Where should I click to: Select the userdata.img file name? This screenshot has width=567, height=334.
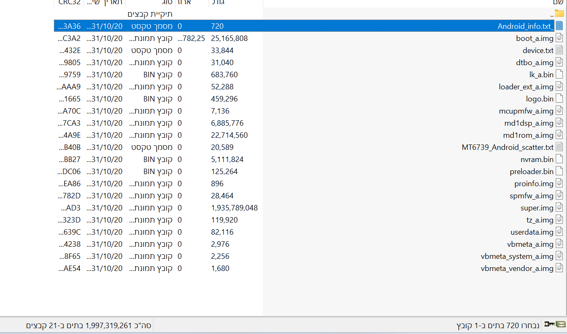[x=531, y=232]
